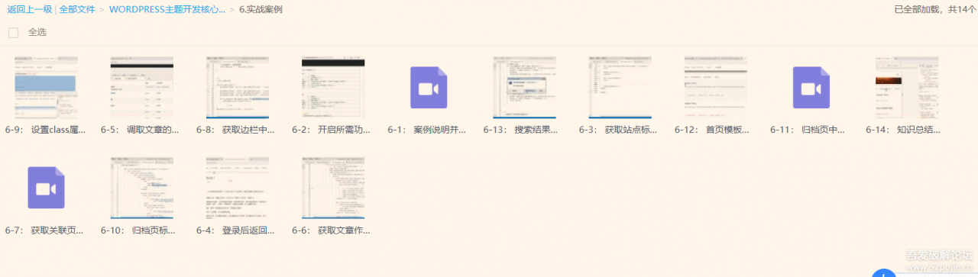Image resolution: width=978 pixels, height=277 pixels.
Task: Open the video icon for 6-1 案例说明
Action: [429, 87]
